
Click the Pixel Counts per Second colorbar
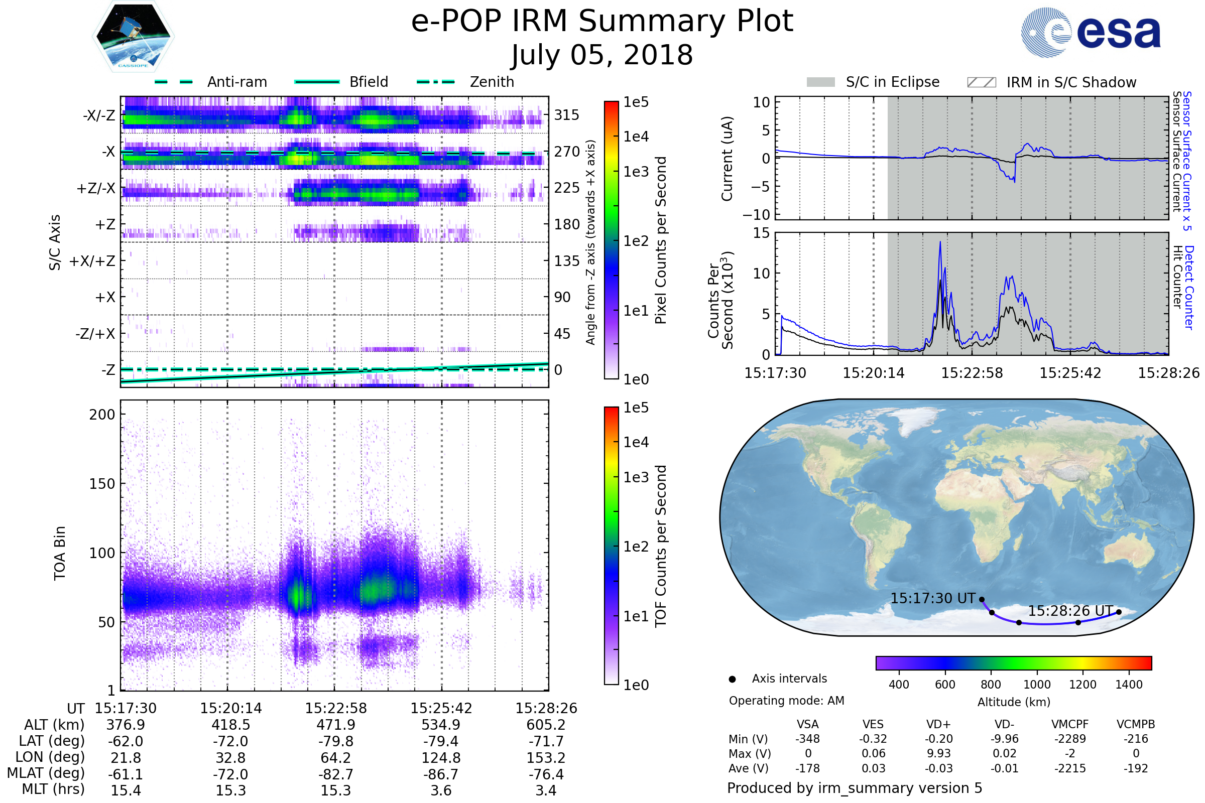(611, 240)
